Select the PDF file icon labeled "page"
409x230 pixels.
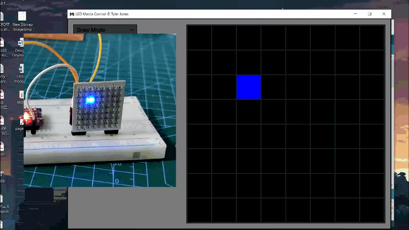pos(20,121)
